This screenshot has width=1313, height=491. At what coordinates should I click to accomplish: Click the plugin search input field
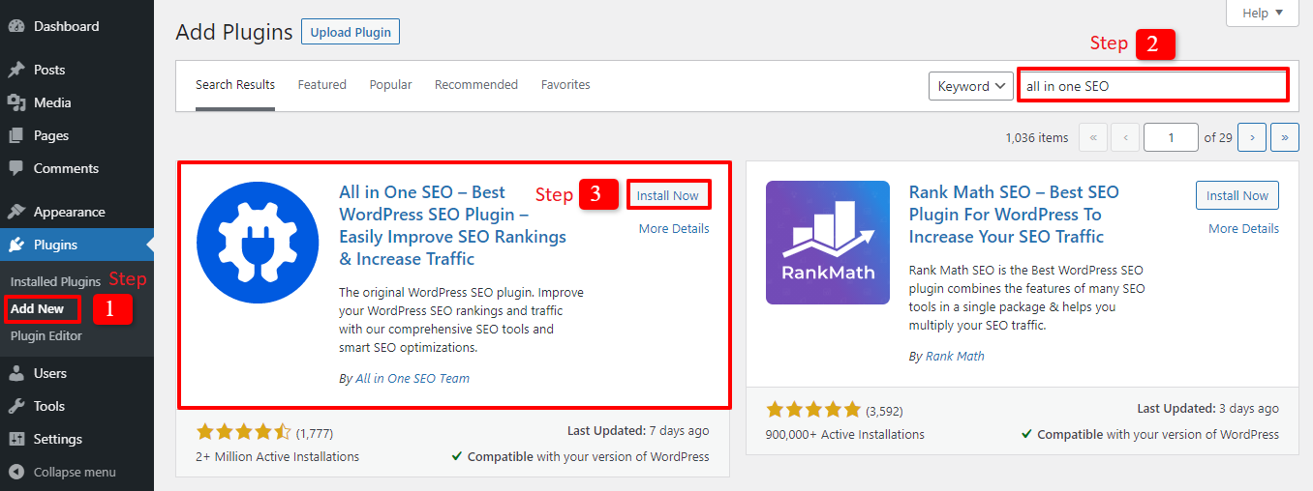point(1152,86)
